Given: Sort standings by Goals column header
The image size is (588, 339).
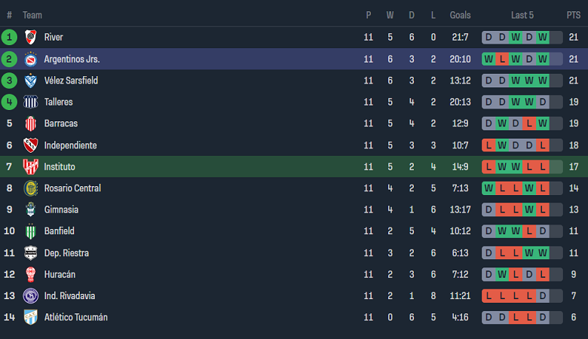Looking at the screenshot, I should 460,15.
